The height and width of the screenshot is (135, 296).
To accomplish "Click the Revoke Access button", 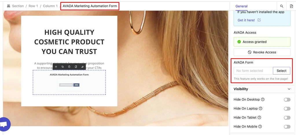I will tap(262, 52).
